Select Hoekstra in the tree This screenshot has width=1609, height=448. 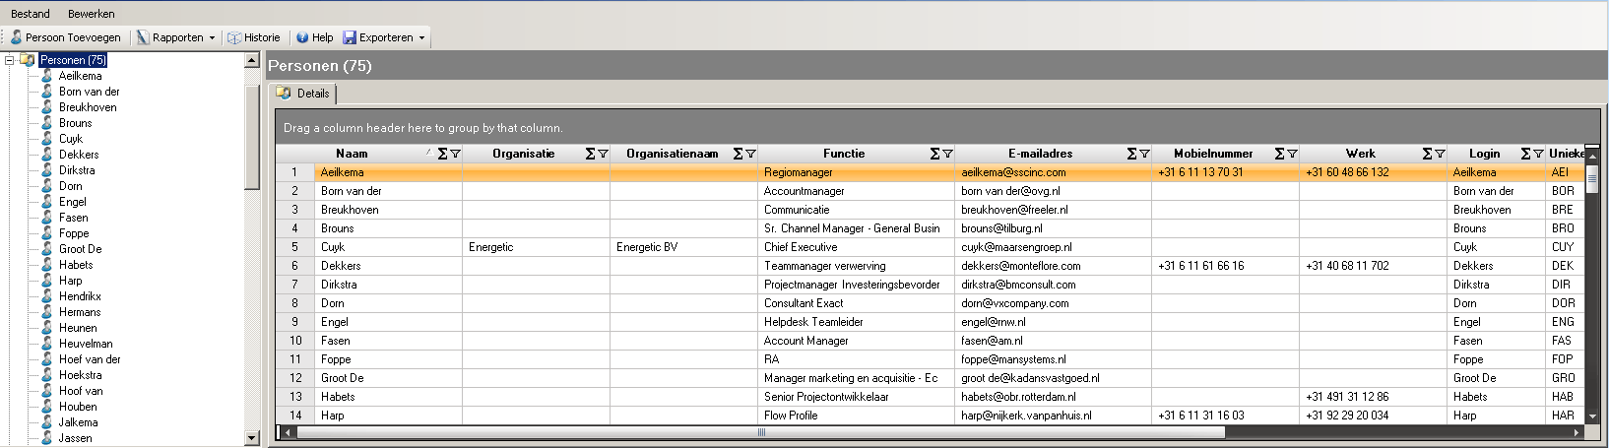pos(80,375)
